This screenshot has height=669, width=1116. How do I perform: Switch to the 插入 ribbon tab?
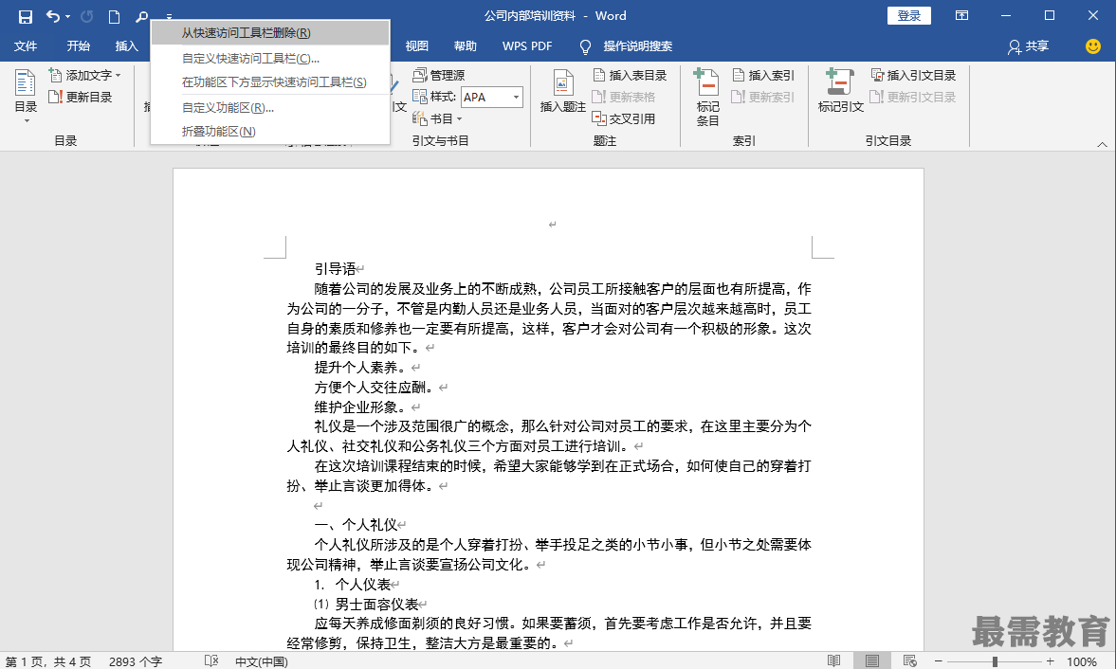[x=127, y=46]
